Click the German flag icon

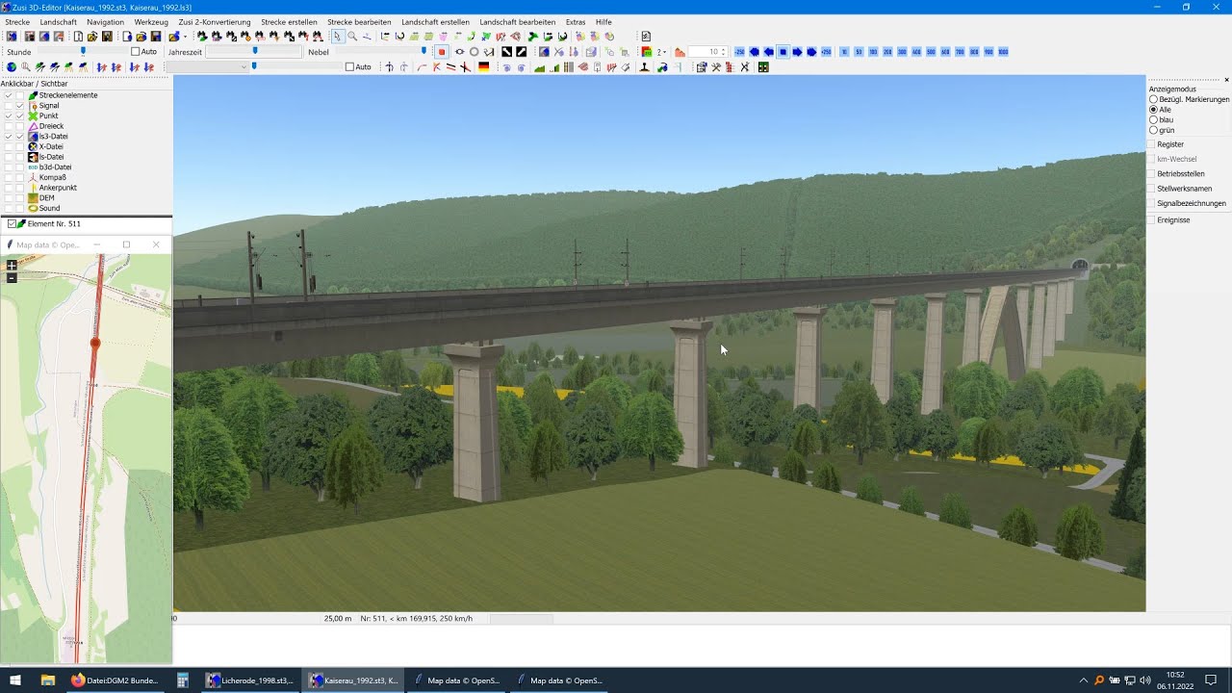[483, 67]
